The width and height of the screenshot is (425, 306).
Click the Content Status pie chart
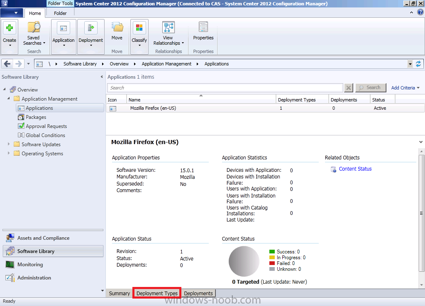(244, 261)
